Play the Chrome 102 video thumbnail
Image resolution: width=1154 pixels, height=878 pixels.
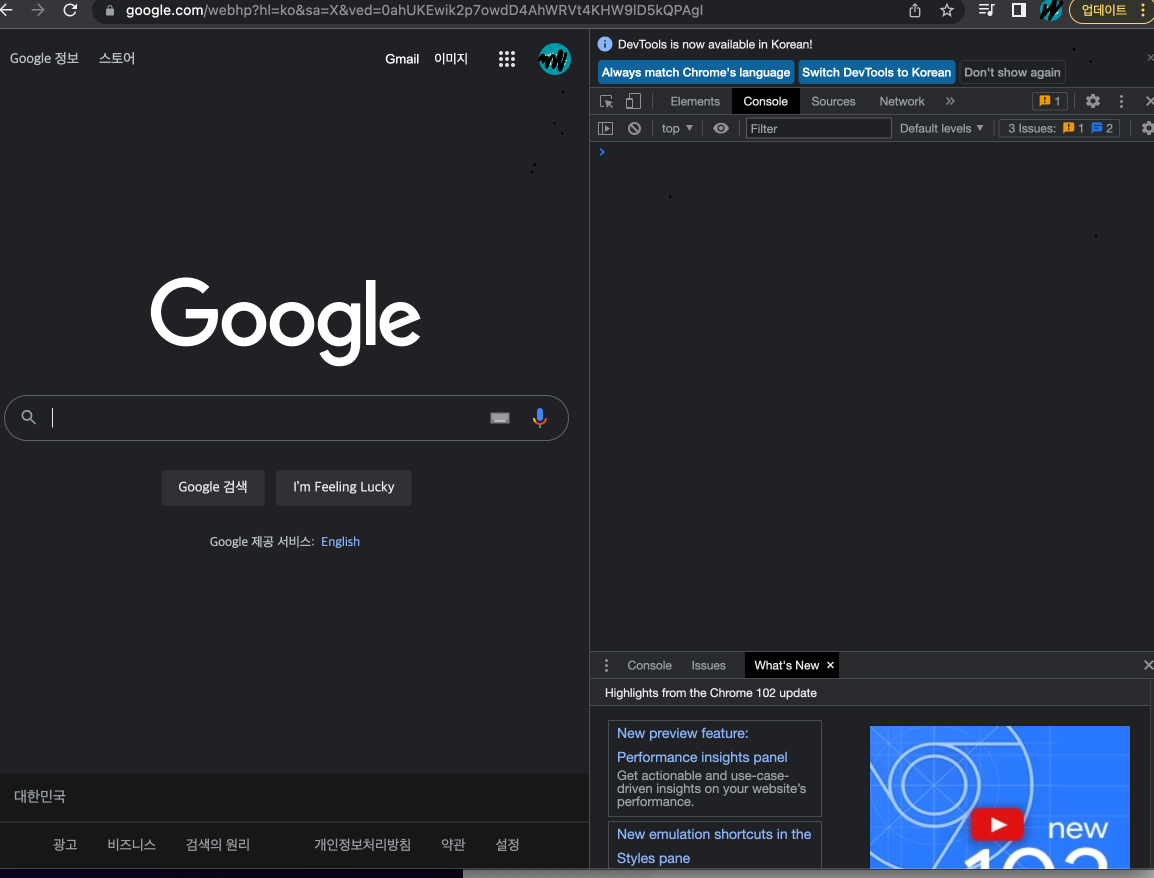click(996, 824)
